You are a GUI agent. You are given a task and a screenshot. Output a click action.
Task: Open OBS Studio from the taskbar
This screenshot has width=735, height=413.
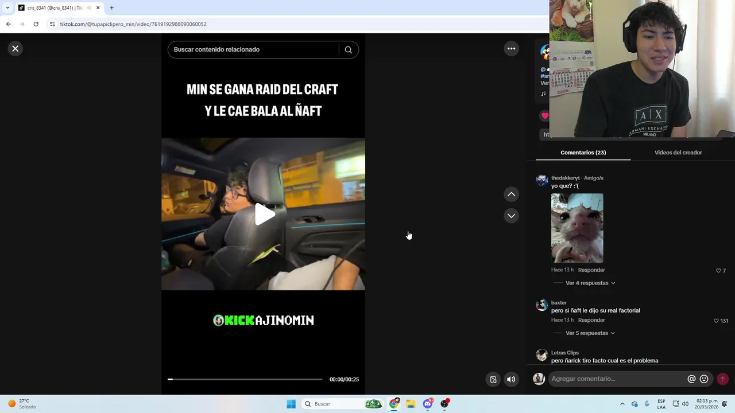pyautogui.click(x=444, y=404)
